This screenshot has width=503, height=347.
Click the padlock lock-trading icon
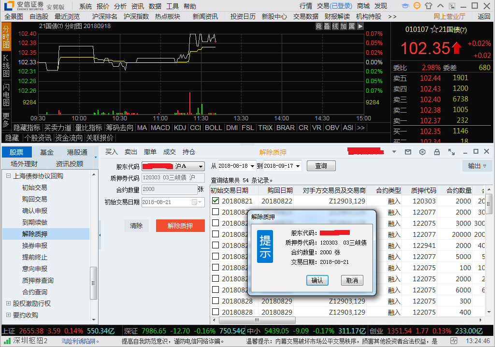click(x=437, y=152)
